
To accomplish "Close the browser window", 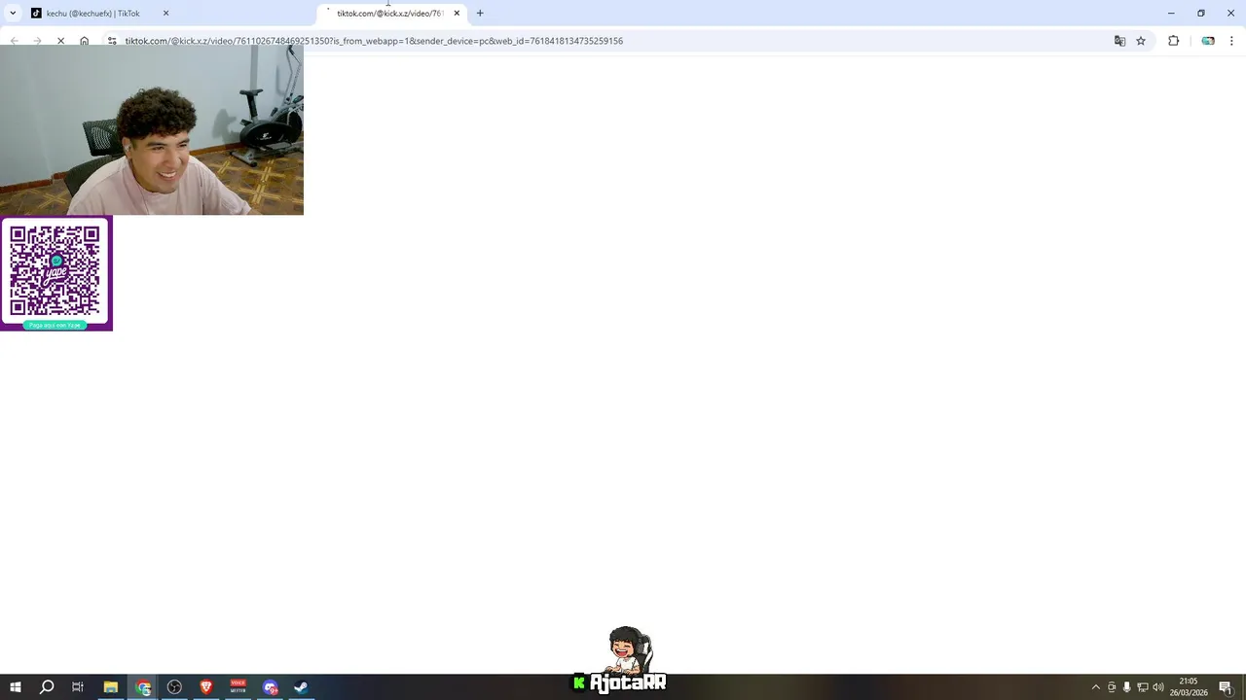I will (x=1231, y=14).
